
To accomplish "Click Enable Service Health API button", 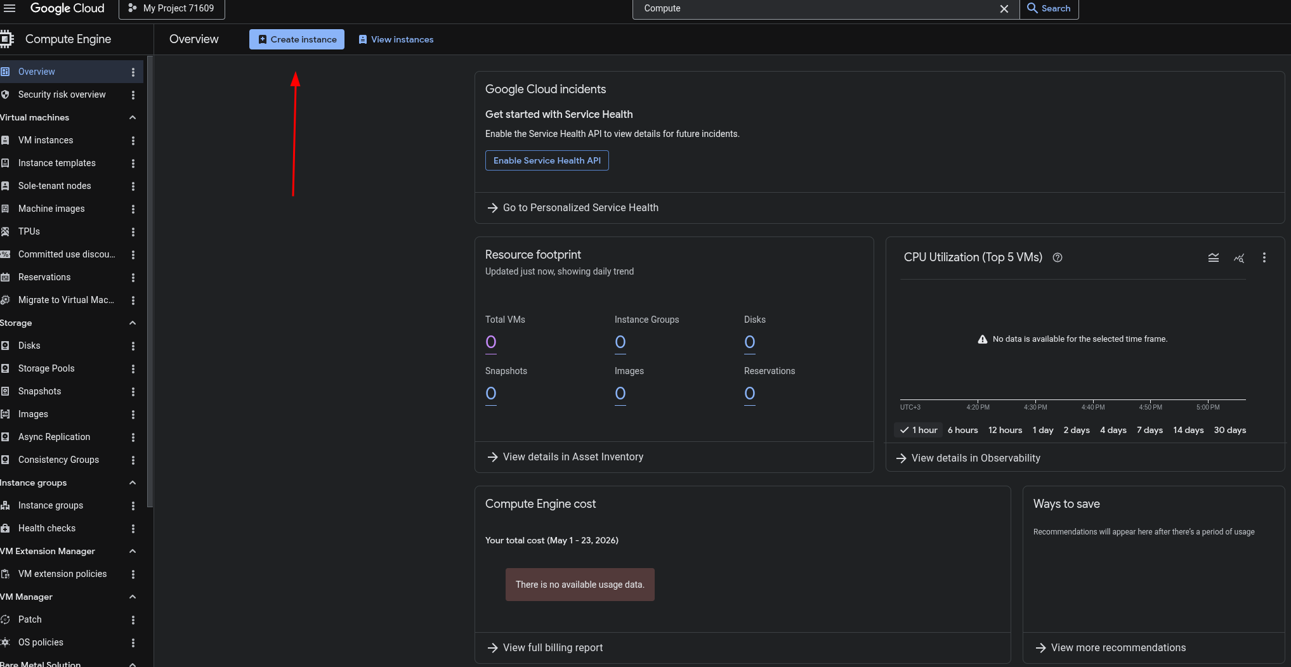I will pyautogui.click(x=547, y=160).
